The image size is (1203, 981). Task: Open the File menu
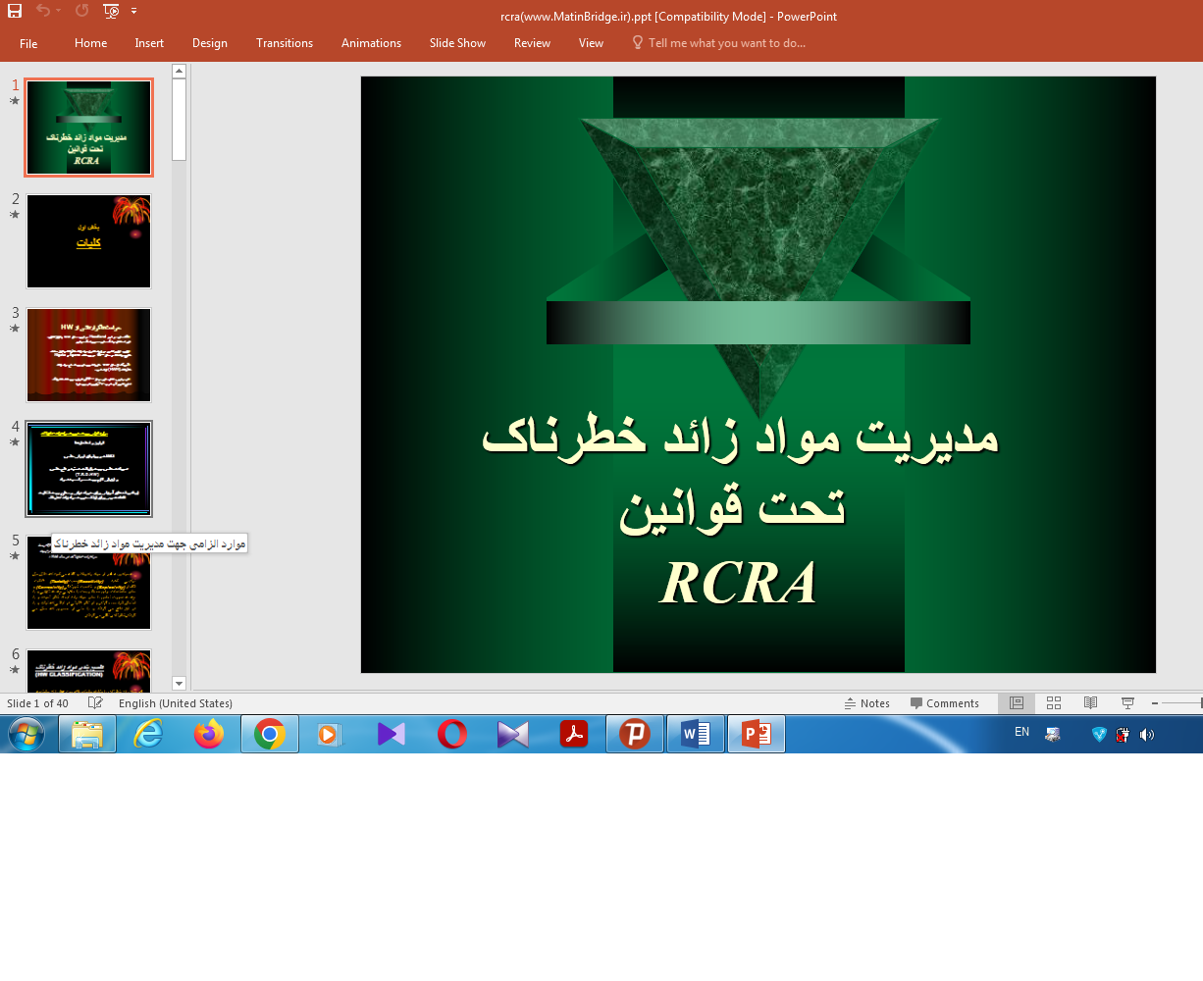[x=28, y=43]
